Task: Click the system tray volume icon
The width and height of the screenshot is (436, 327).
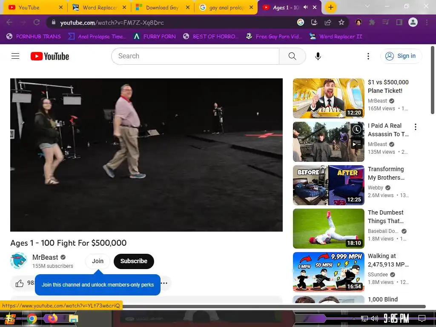Action: (x=375, y=318)
